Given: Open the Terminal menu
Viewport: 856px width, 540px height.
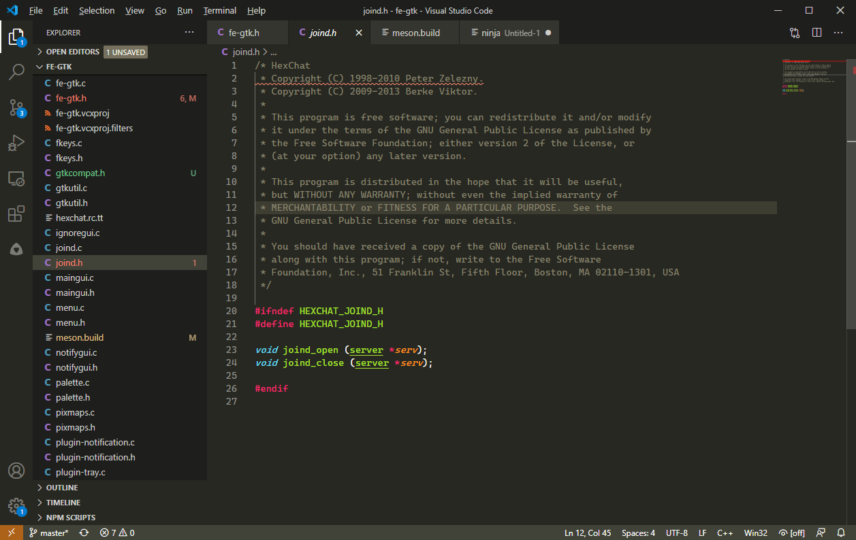Looking at the screenshot, I should pos(220,11).
